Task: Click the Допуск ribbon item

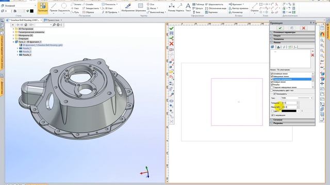Action: (x=197, y=8)
